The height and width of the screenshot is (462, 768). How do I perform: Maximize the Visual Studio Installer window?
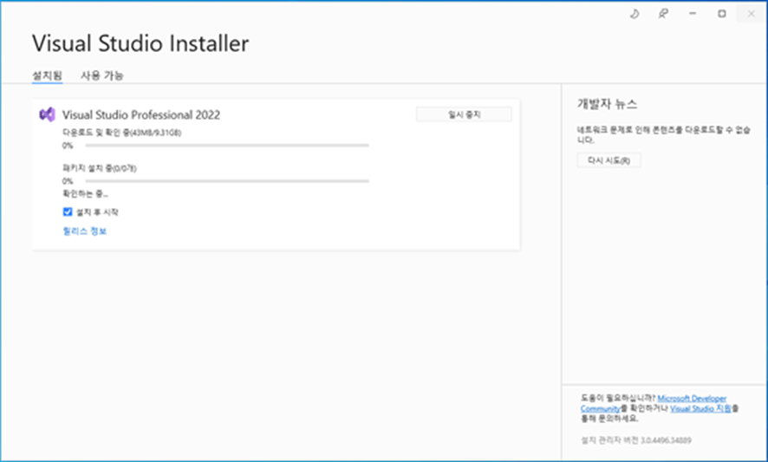point(722,14)
